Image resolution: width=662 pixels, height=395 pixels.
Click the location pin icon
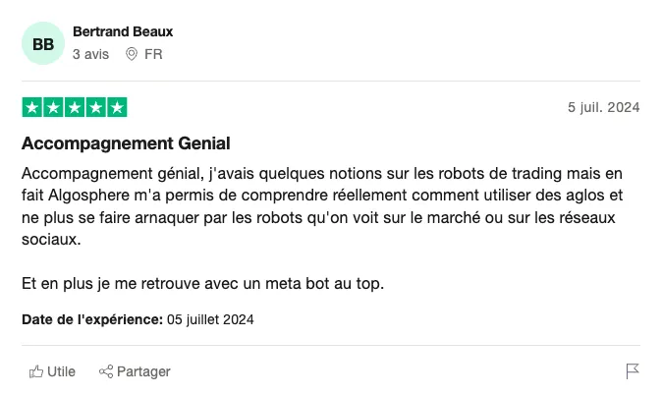pyautogui.click(x=132, y=54)
